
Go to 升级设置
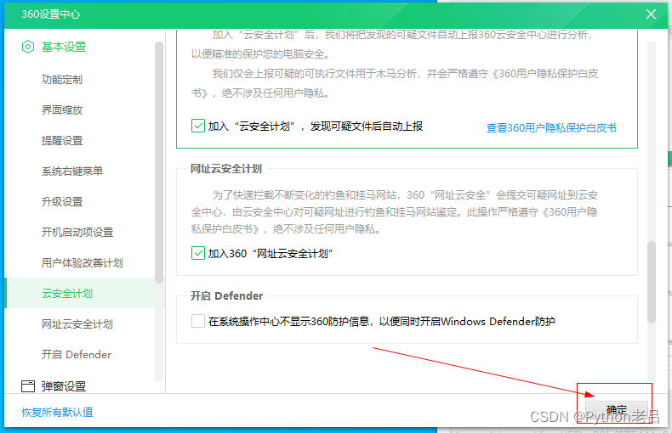point(62,201)
